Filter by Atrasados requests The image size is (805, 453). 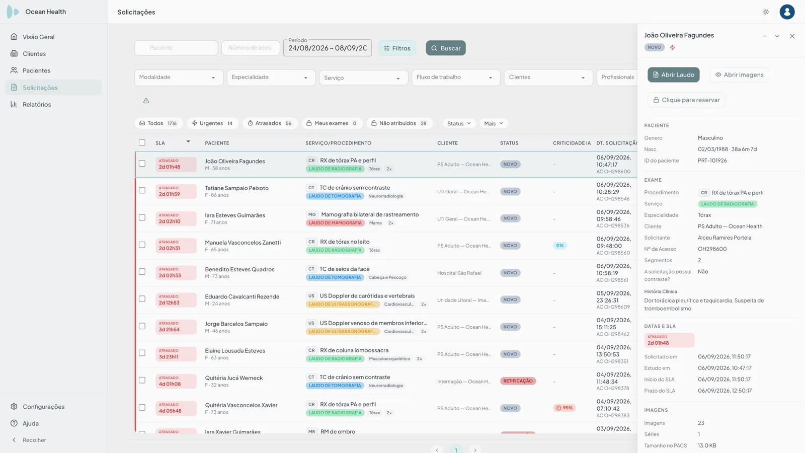point(270,123)
